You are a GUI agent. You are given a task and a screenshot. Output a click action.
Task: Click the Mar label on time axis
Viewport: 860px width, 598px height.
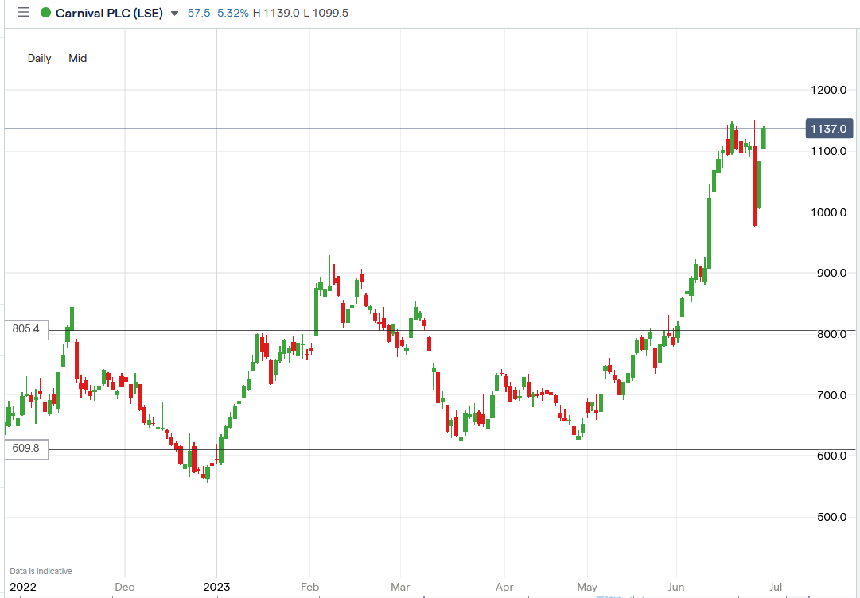coord(401,587)
